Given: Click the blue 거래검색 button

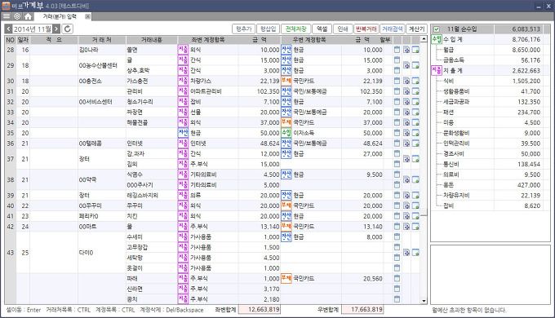Looking at the screenshot, I should tap(393, 29).
